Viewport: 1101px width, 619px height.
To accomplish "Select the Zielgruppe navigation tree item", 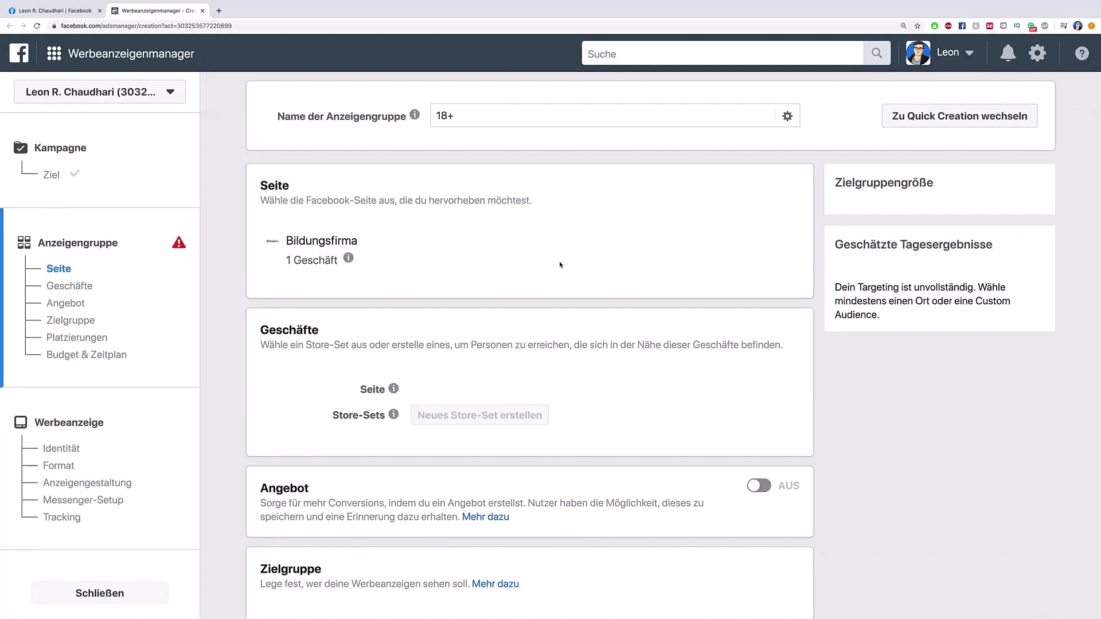I will point(71,320).
